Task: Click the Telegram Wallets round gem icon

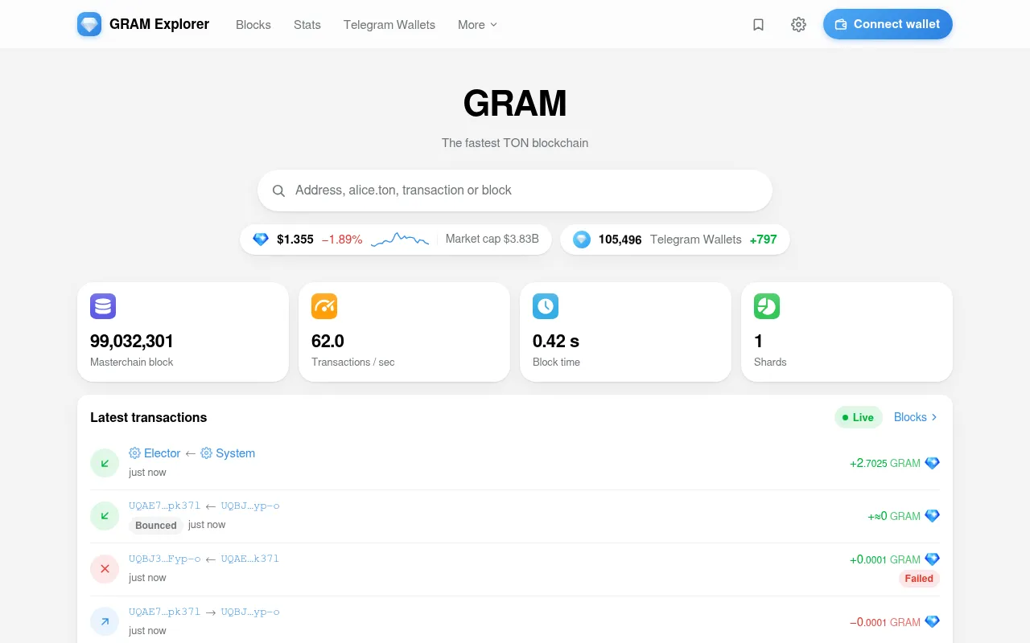Action: pyautogui.click(x=582, y=240)
